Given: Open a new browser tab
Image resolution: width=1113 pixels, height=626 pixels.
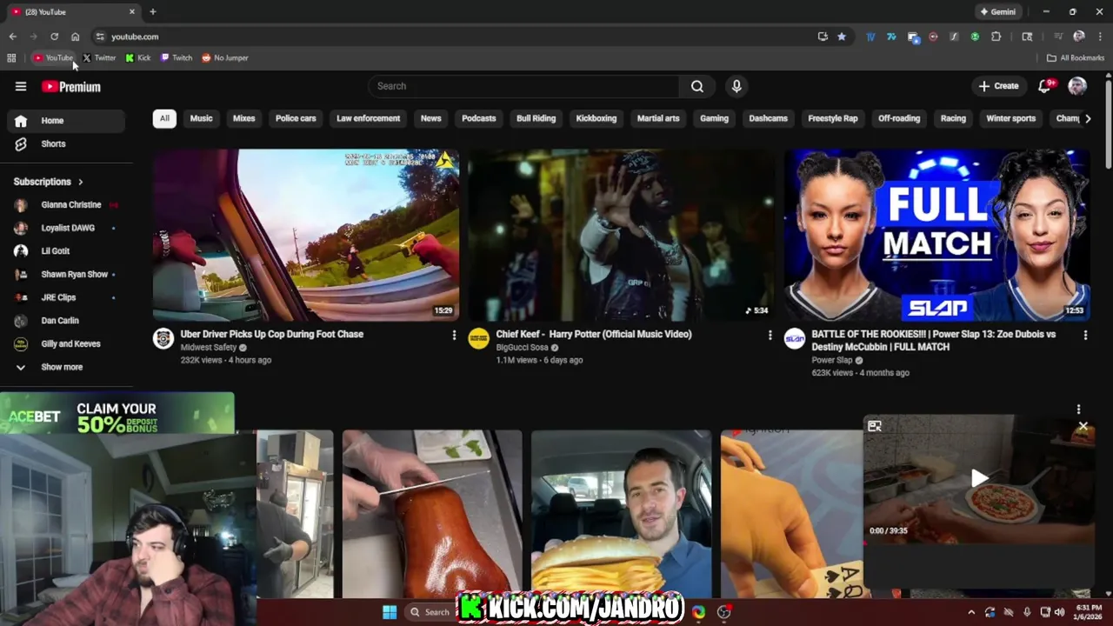Looking at the screenshot, I should click(153, 11).
